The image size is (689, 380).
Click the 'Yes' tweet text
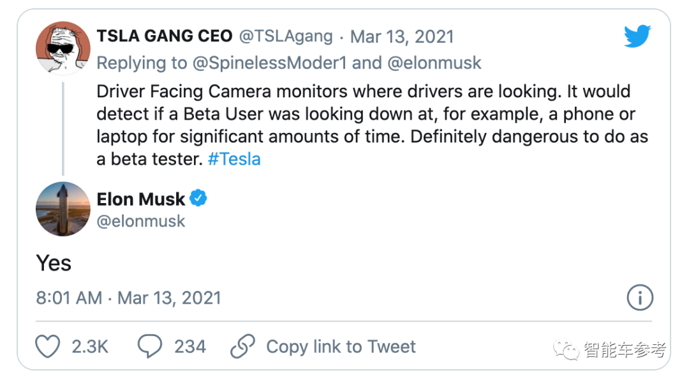coord(54,263)
